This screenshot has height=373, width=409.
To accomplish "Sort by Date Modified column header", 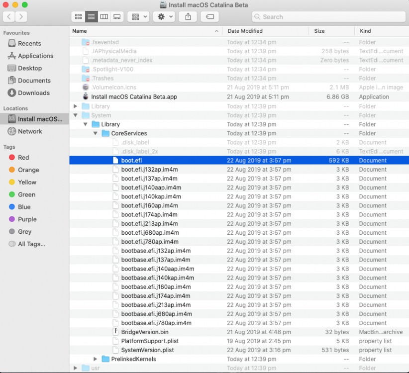I will pyautogui.click(x=265, y=31).
